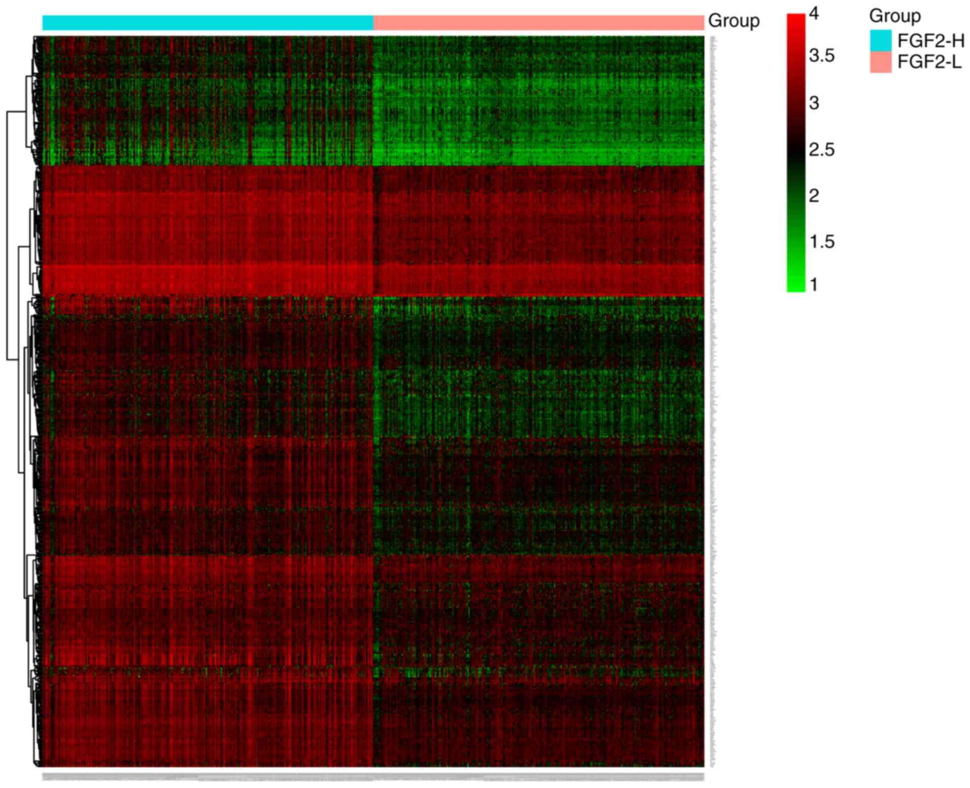Screen dimensions: 970x788
Task: Click the Group legend title
Action: pyautogui.click(x=894, y=16)
